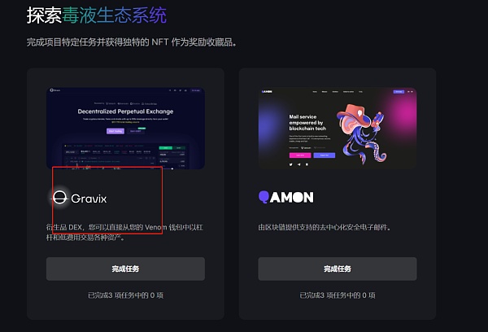Click third social icon beside Telegram in QAMON preview
The height and width of the screenshot is (332, 488).
click(x=307, y=164)
